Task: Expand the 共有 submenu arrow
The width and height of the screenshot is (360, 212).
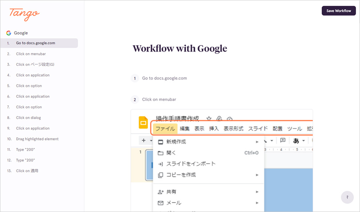Action: tap(257, 192)
